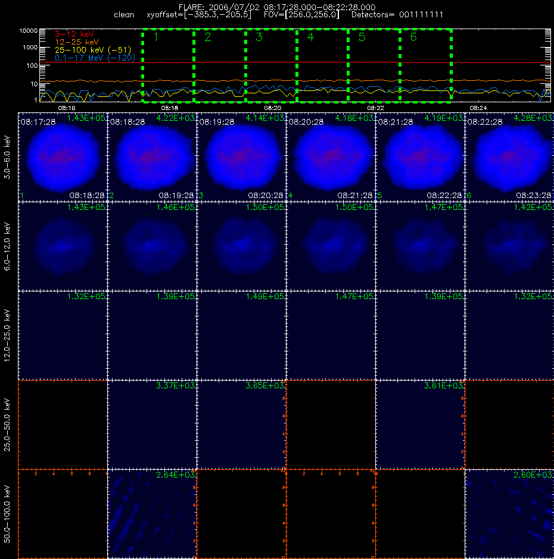This screenshot has width=554, height=559.
Task: Open the 25.0-50.0 keV image labeled 3.37E+03
Action: tap(152, 425)
